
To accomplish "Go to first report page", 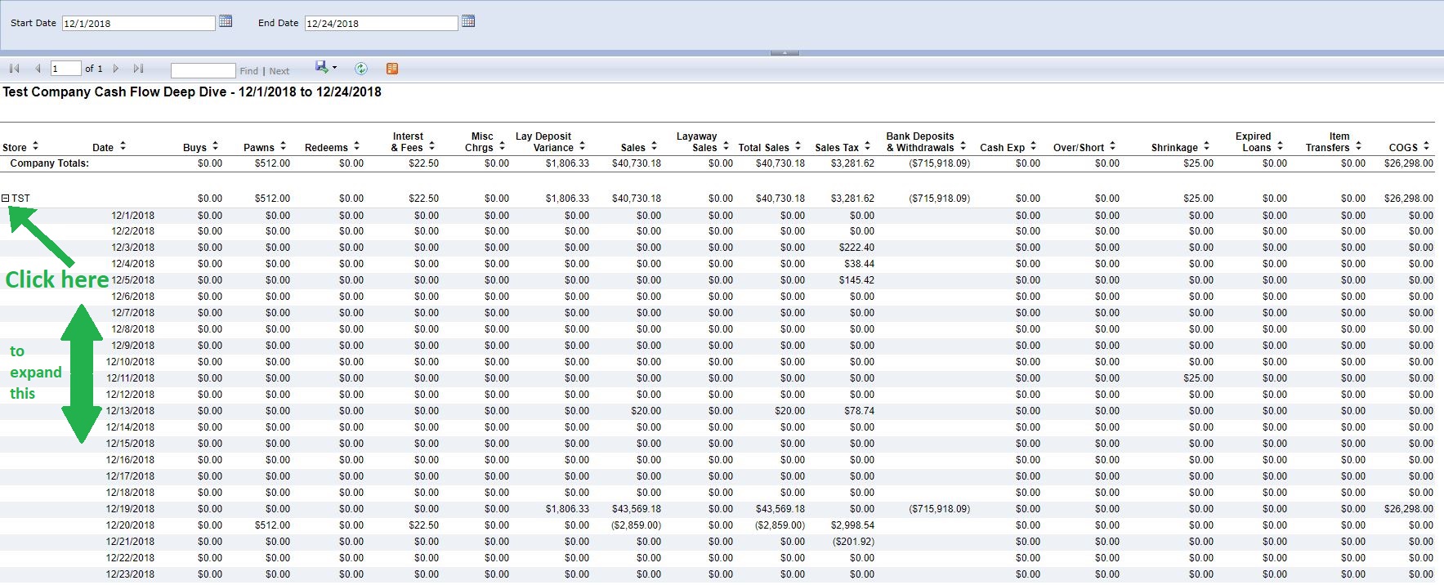I will (15, 69).
